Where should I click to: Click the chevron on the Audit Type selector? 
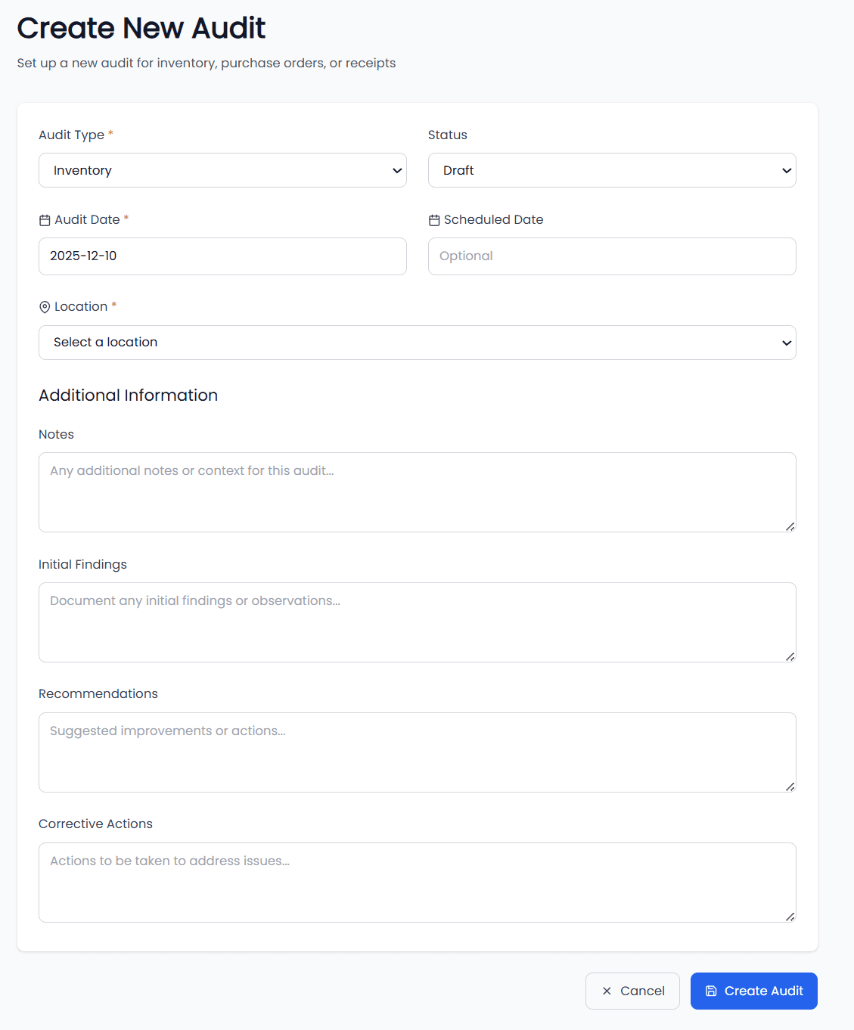click(x=397, y=170)
